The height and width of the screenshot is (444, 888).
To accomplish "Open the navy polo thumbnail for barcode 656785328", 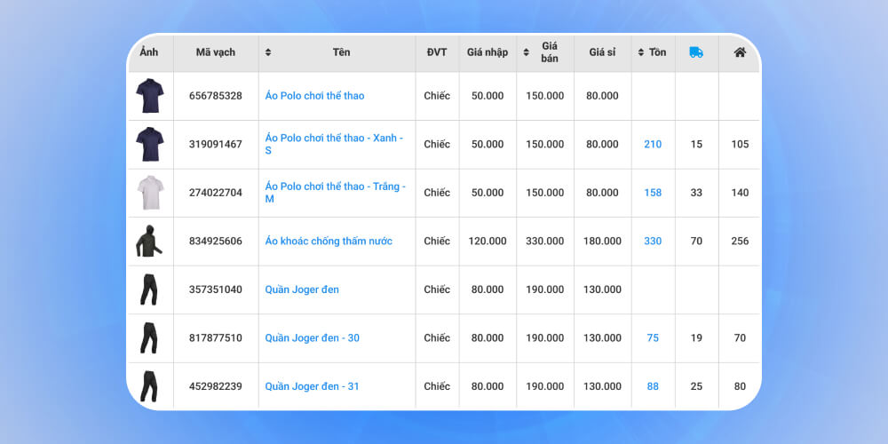I will point(149,96).
